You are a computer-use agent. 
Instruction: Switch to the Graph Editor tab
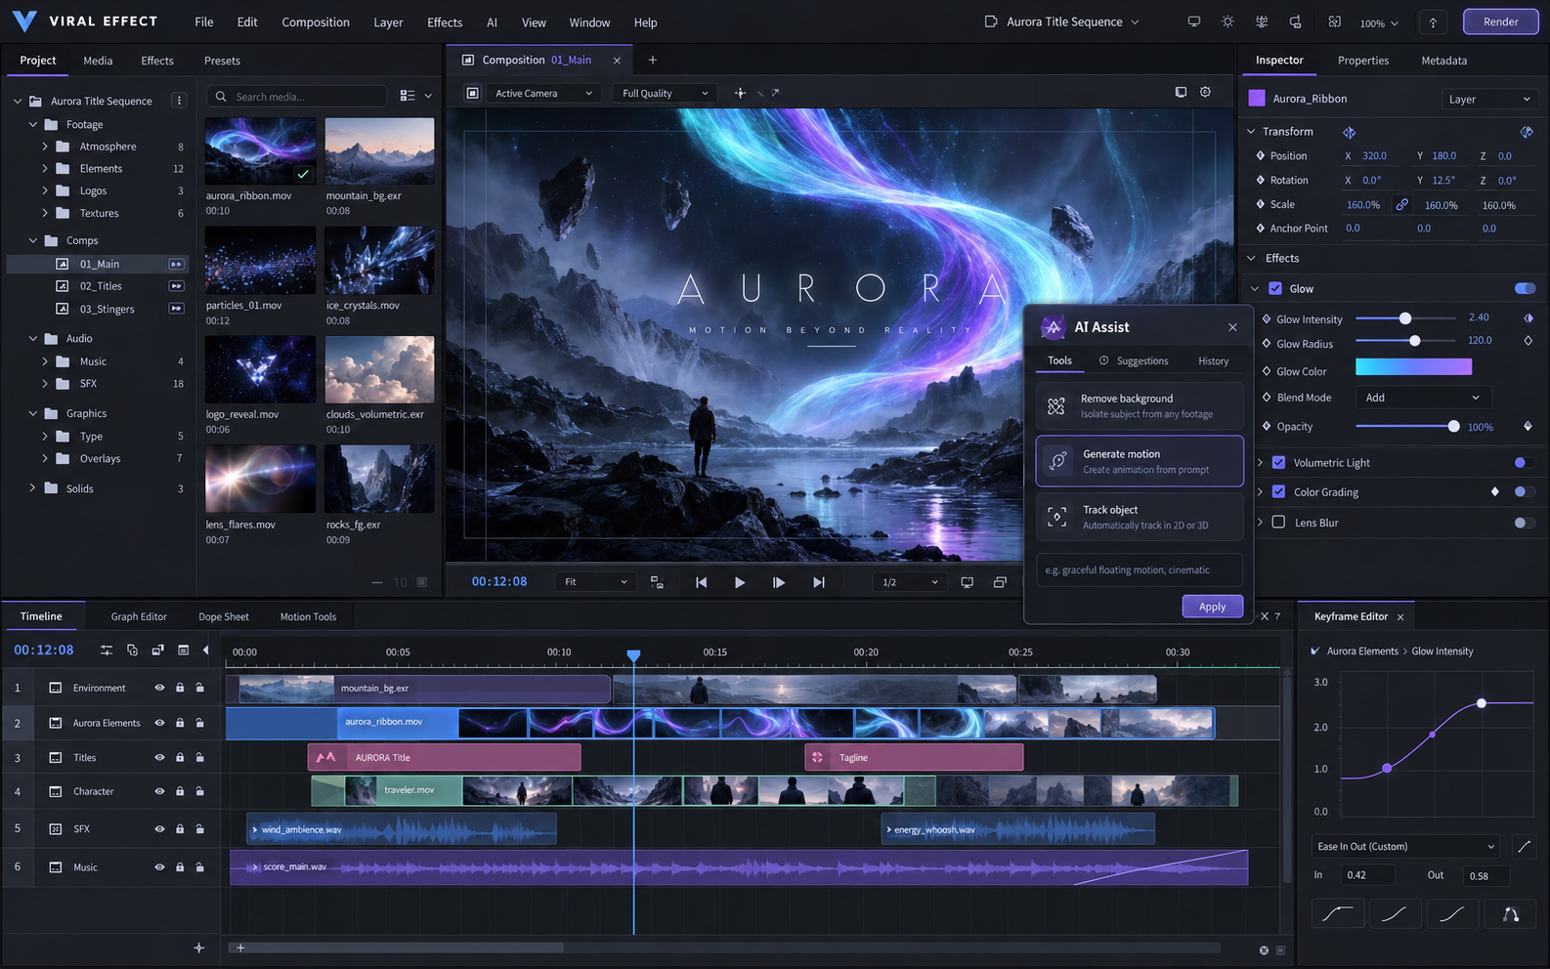(x=139, y=616)
